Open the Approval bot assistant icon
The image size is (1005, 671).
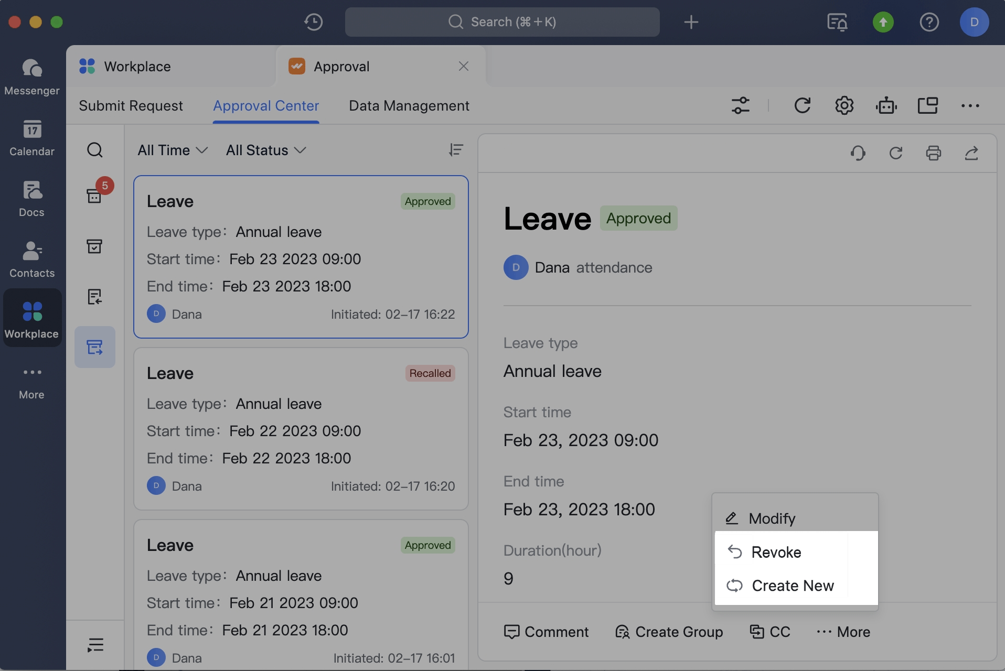(x=886, y=105)
